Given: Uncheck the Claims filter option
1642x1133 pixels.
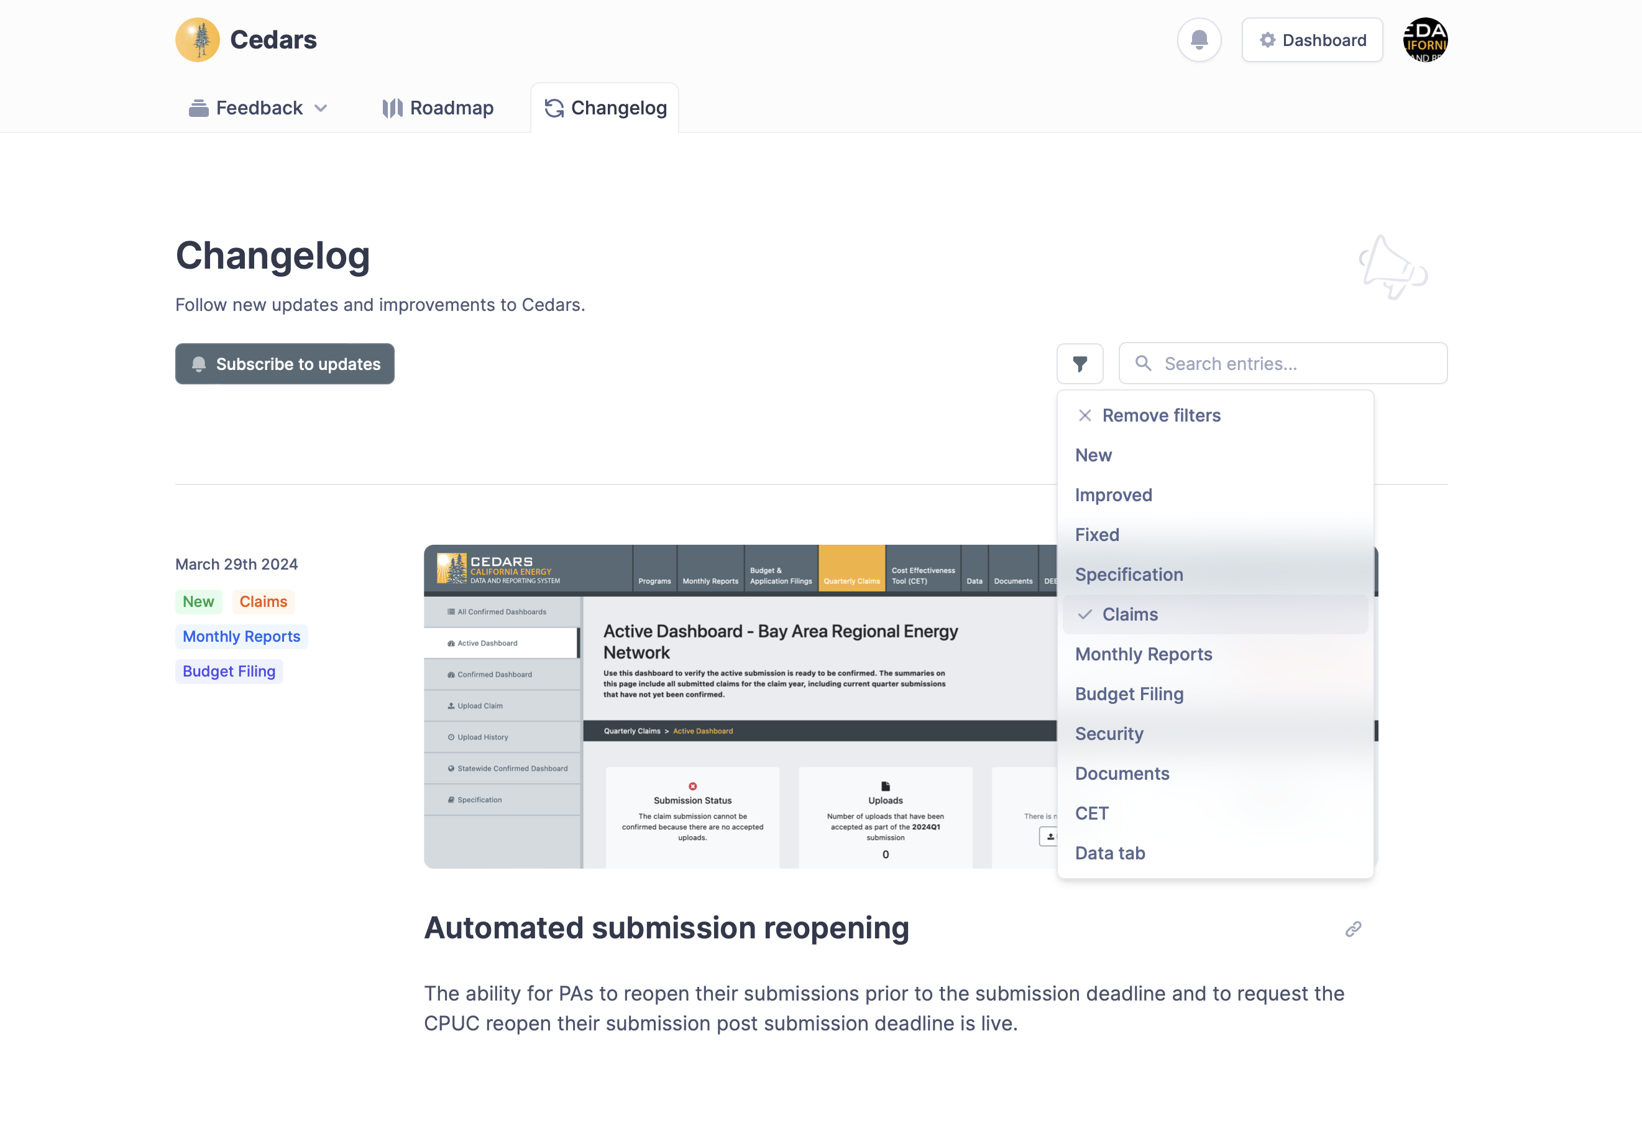Looking at the screenshot, I should click(x=1129, y=614).
